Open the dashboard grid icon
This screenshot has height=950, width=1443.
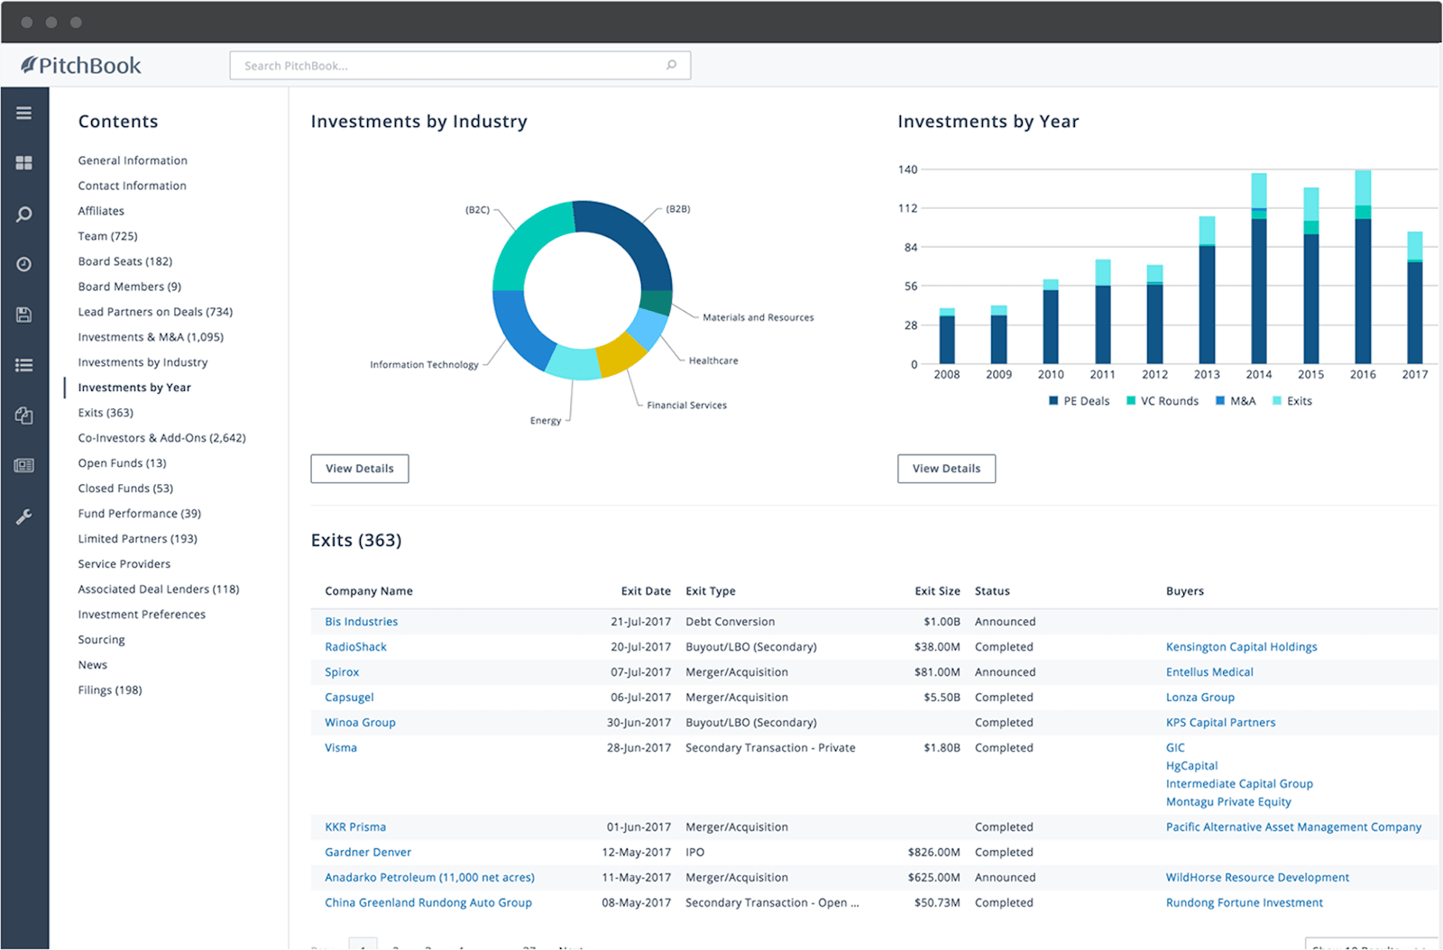pos(24,163)
